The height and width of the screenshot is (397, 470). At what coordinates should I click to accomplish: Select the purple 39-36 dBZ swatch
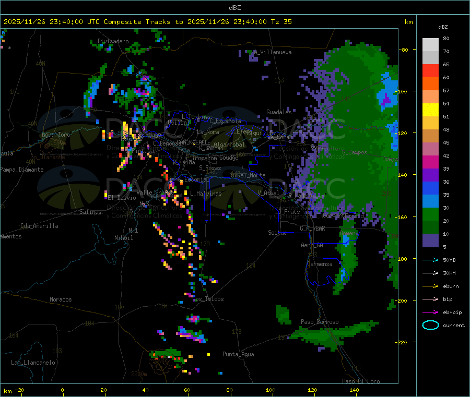pos(430,175)
